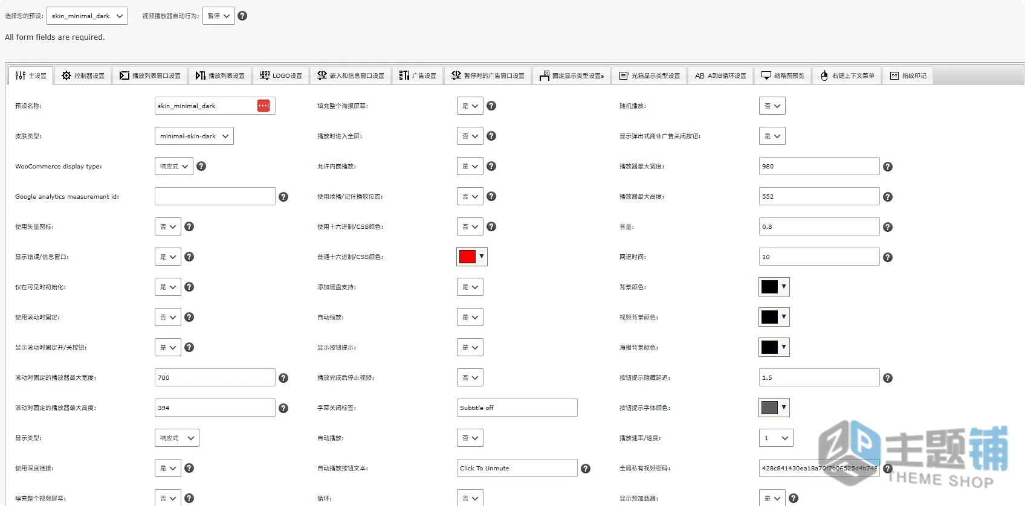
Task: Switch to 指纹印记 tab
Action: 908,75
